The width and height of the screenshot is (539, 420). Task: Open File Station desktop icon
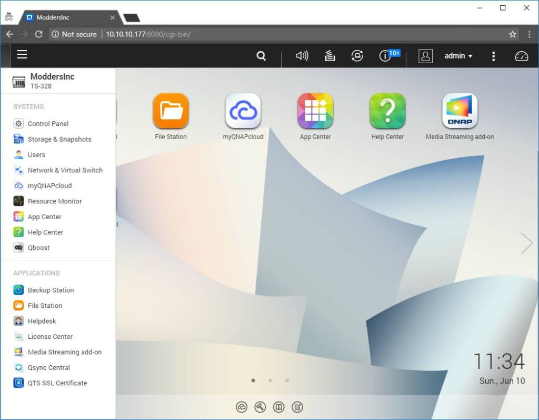point(171,116)
